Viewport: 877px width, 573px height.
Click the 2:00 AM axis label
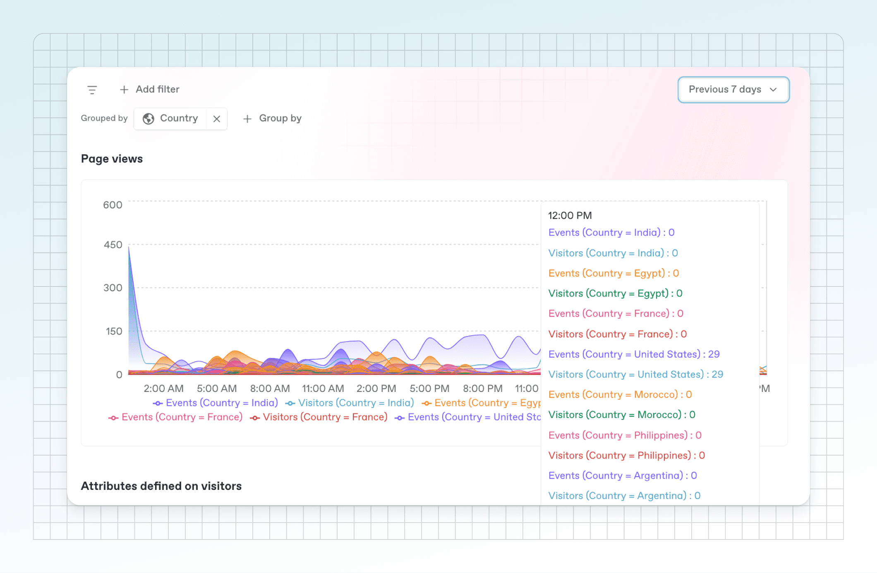pyautogui.click(x=163, y=388)
